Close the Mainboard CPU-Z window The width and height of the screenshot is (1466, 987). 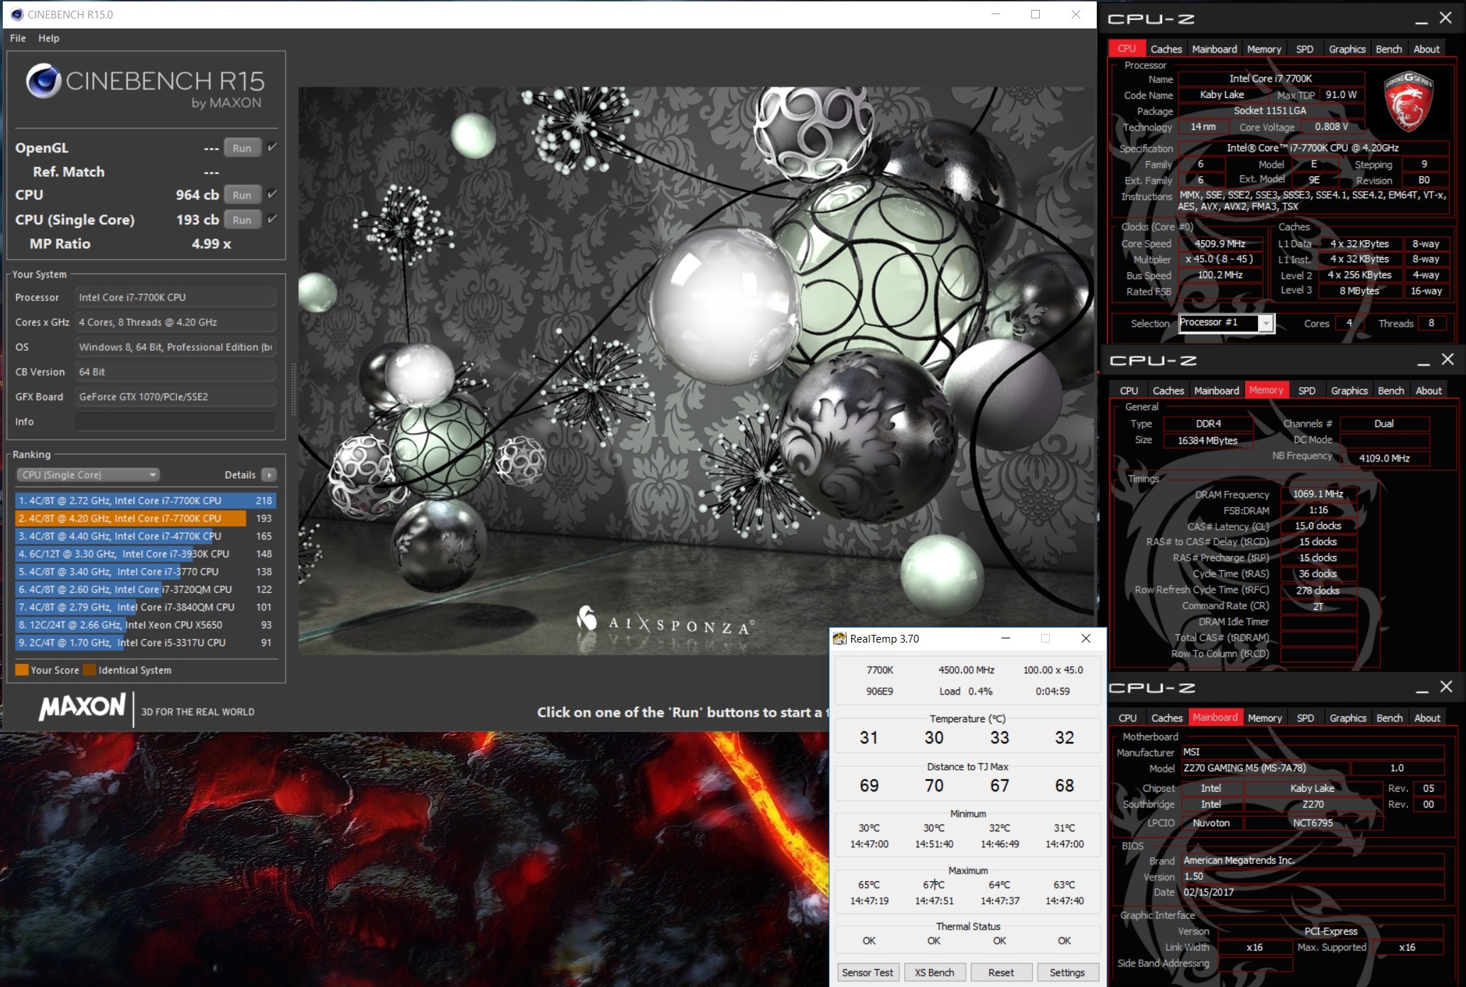[1446, 687]
